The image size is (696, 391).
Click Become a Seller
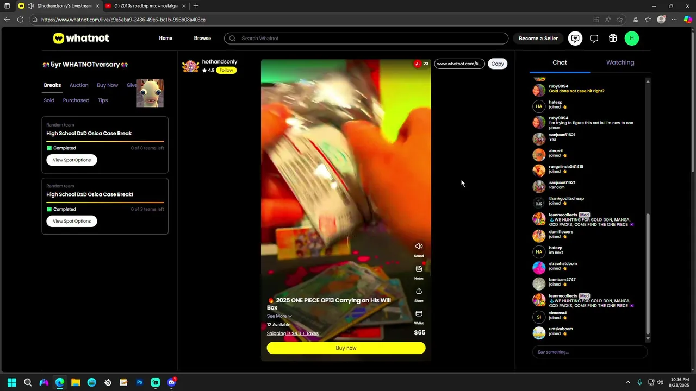538,39
